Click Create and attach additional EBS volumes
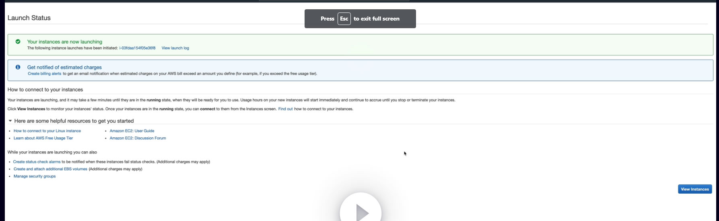The height and width of the screenshot is (221, 719). 50,169
